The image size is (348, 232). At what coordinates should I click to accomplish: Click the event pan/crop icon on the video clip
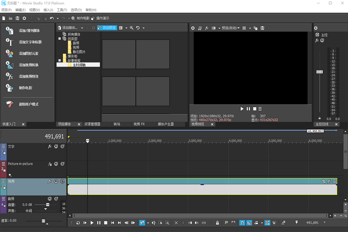(x=324, y=181)
